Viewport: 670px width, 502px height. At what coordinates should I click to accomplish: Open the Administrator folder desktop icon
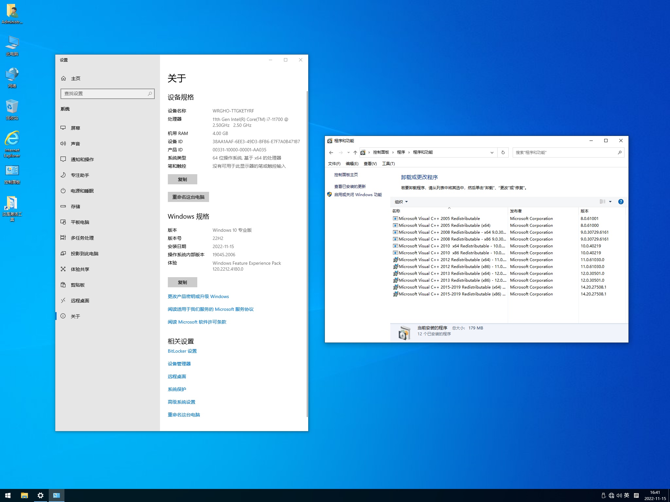[x=12, y=14]
